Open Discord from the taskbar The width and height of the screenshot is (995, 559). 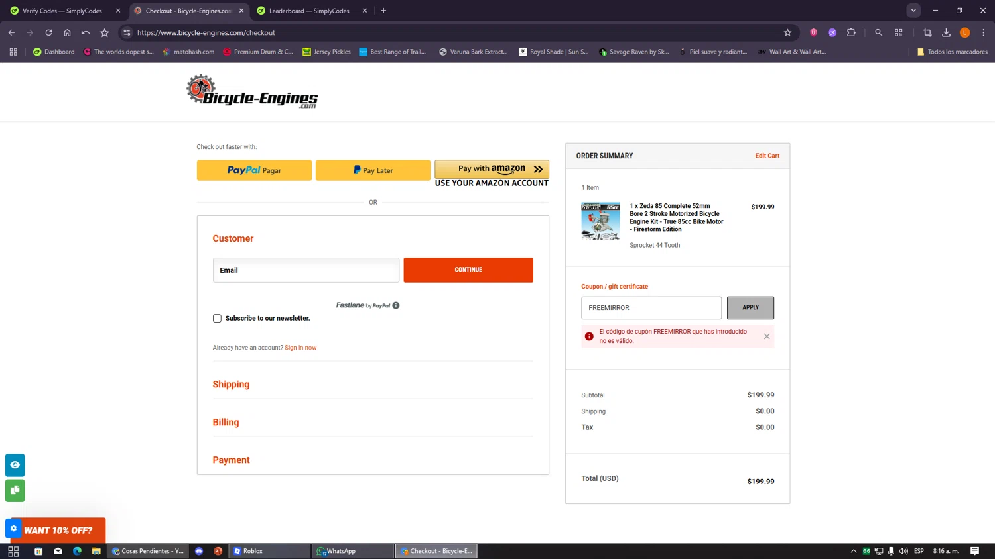pyautogui.click(x=199, y=551)
